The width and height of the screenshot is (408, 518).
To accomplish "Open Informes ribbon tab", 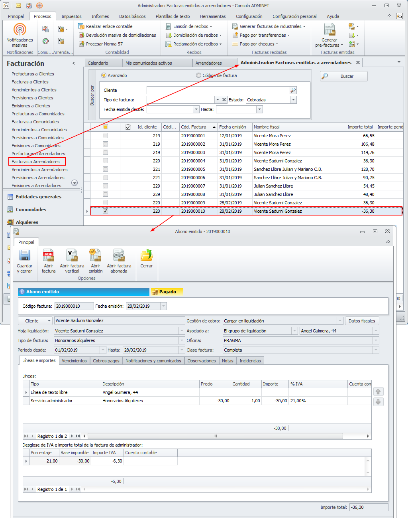I will tap(100, 16).
